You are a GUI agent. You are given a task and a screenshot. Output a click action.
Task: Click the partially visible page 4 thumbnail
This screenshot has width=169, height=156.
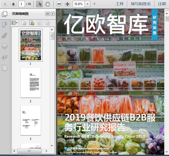31,146
